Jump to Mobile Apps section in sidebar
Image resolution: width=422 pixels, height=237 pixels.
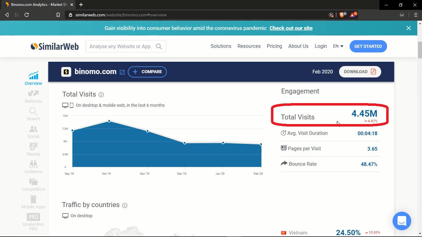[x=33, y=202]
